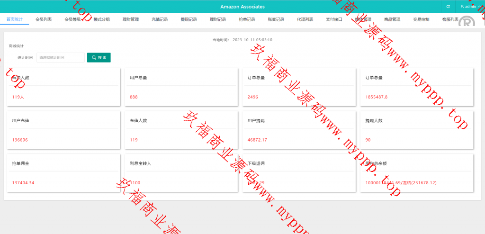Select the 交易控制 tab
This screenshot has width=485, height=234.
[x=421, y=19]
